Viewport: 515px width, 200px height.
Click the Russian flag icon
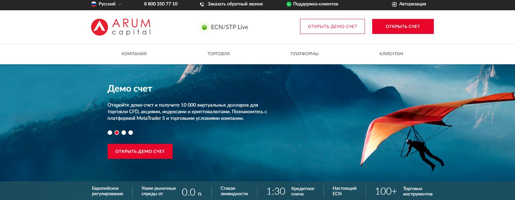94,4
